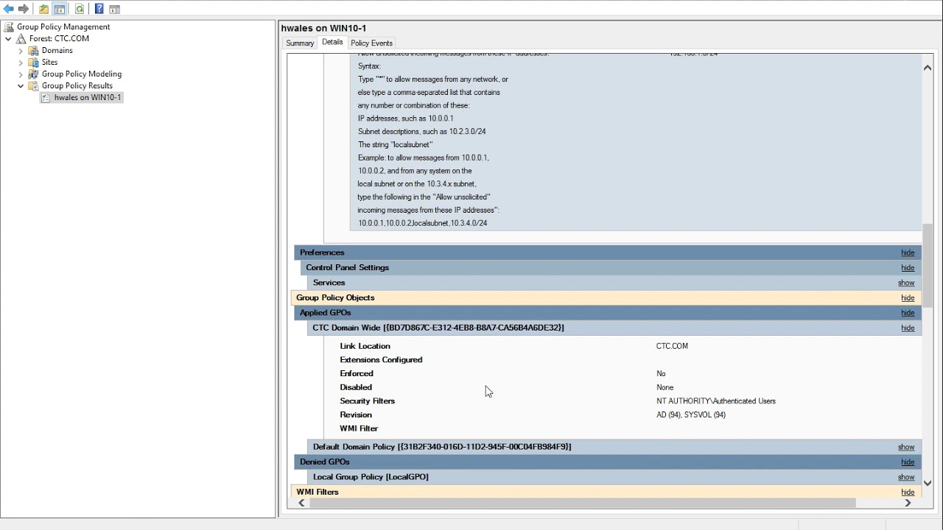Hide the Control Panel Settings section
This screenshot has width=943, height=530.
click(x=908, y=268)
